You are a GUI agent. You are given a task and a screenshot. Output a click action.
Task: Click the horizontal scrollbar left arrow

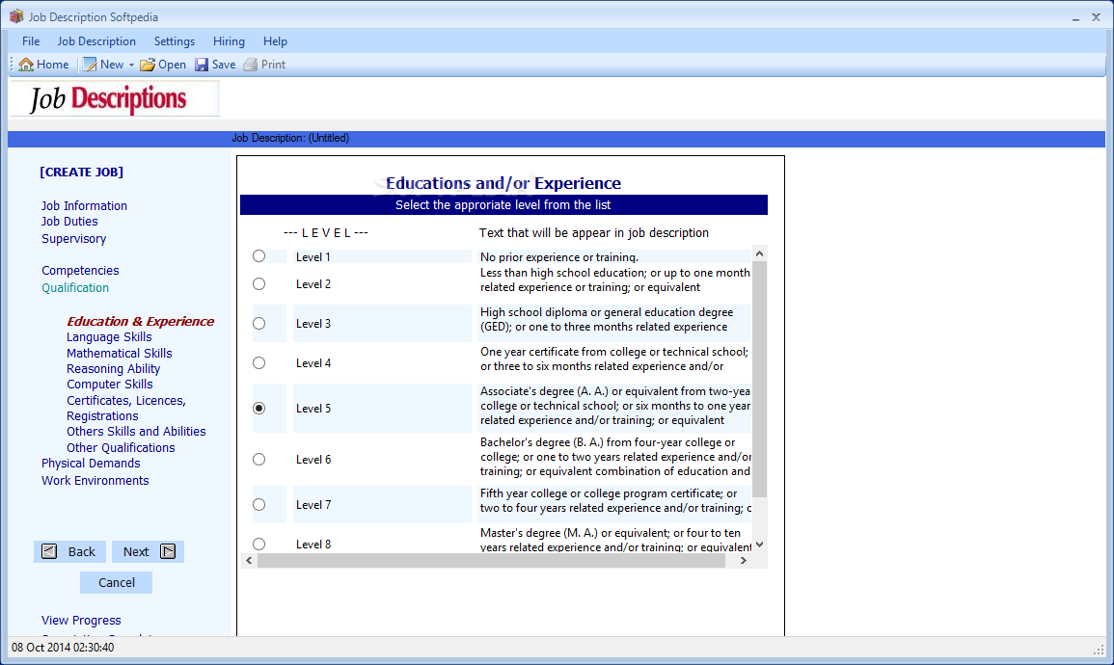click(249, 561)
